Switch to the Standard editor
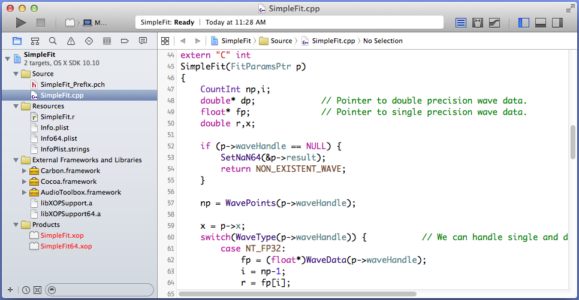This screenshot has height=300, width=579. pos(461,23)
